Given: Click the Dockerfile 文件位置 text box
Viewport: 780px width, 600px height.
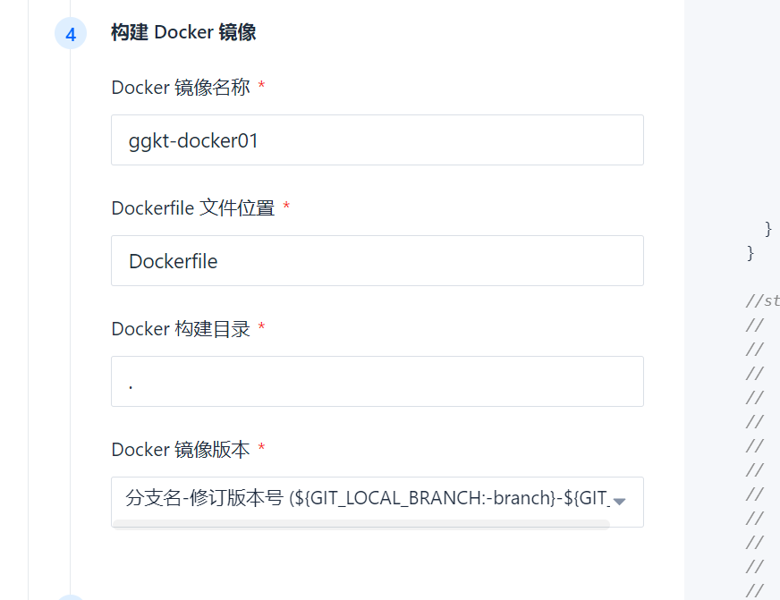Looking at the screenshot, I should (377, 261).
